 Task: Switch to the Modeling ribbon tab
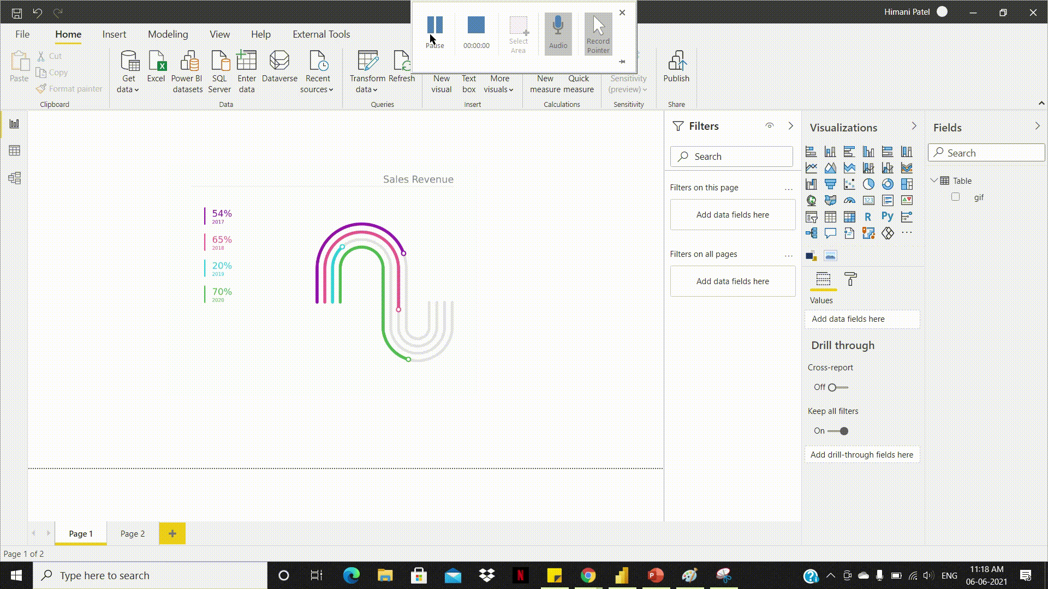(168, 34)
